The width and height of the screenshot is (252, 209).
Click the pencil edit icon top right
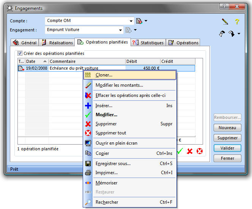click(225, 22)
